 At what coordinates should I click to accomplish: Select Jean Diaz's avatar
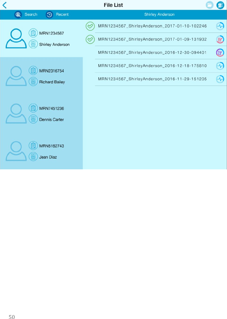click(16, 151)
